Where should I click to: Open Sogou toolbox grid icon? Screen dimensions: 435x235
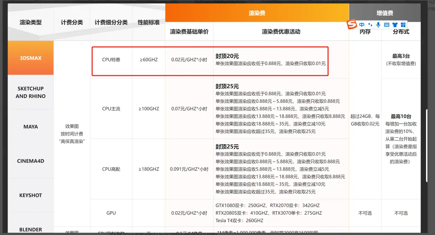(403, 25)
